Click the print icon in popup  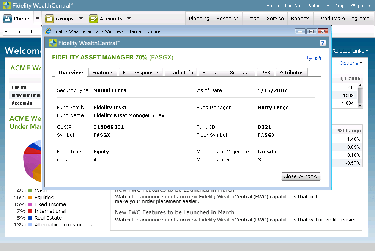[318, 58]
